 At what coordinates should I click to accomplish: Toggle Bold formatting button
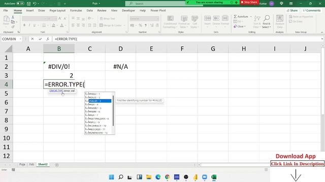pyautogui.click(x=24, y=25)
